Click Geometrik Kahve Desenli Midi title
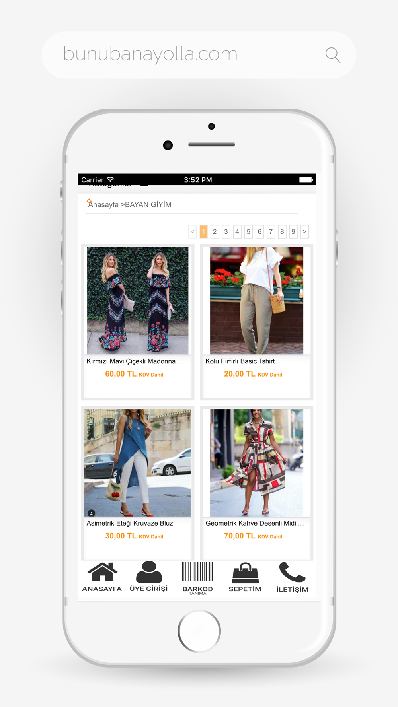The image size is (398, 707). (x=255, y=523)
